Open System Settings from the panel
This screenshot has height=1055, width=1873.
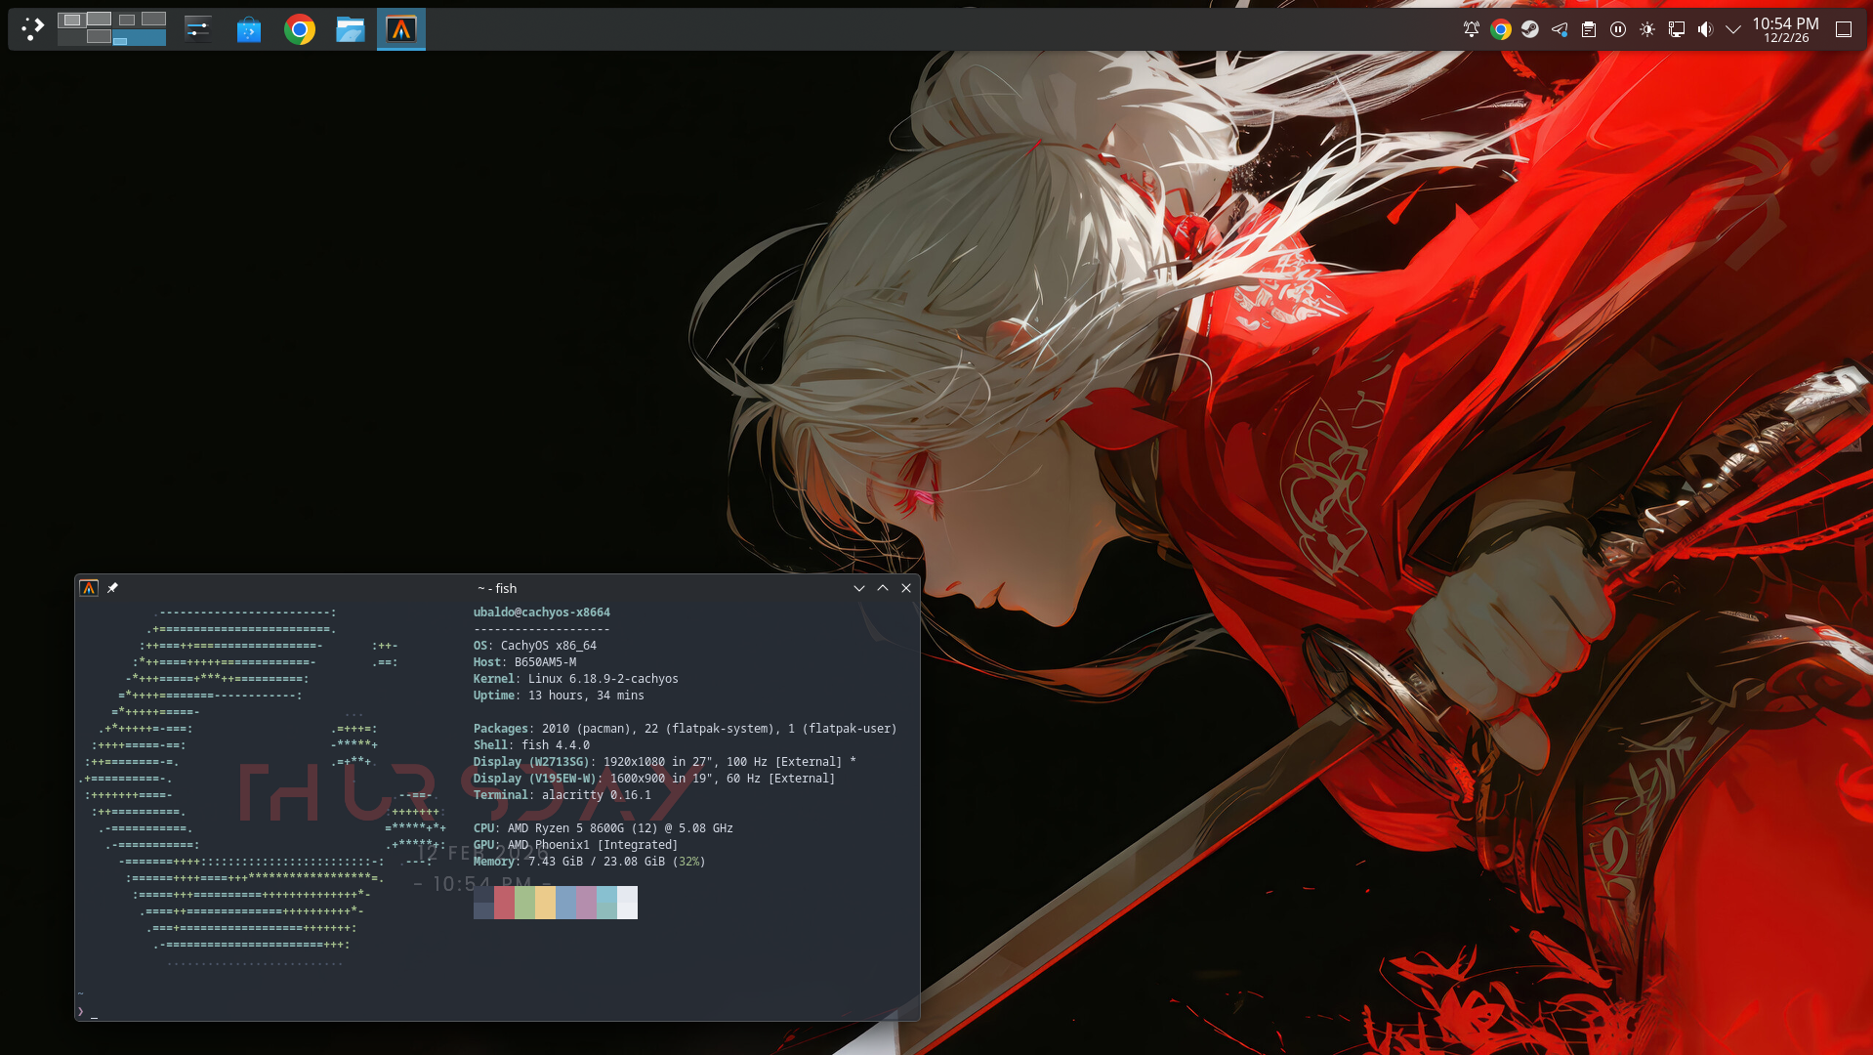(198, 29)
